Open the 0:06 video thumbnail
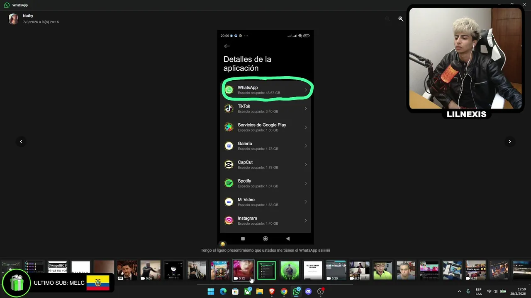Viewport: 531px width, 298px height. tap(150, 270)
